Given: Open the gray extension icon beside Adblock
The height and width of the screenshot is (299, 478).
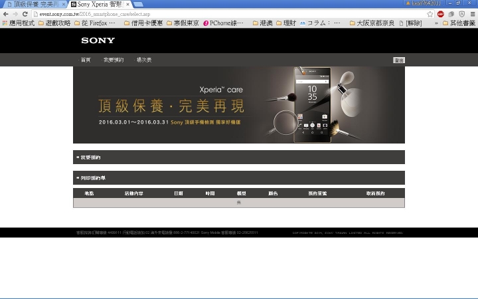Looking at the screenshot, I should [451, 14].
